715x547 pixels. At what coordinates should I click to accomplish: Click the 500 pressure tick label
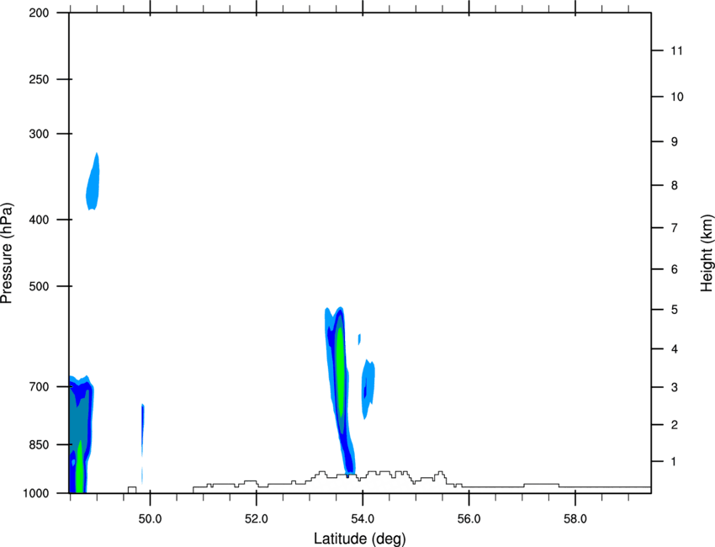pyautogui.click(x=39, y=286)
